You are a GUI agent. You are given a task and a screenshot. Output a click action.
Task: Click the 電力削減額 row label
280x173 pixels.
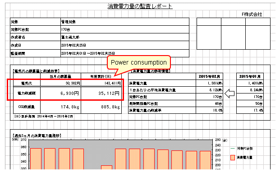(x=27, y=93)
